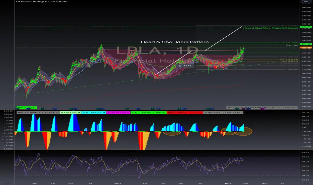Click the 80.00 RSI axis label
This screenshot has width=313, height=185.
[305, 152]
